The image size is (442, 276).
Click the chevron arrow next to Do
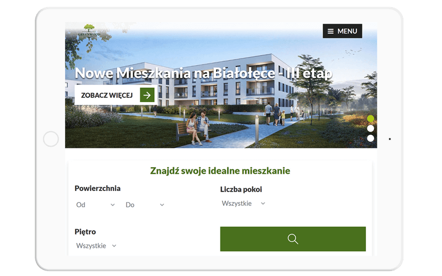[x=162, y=205]
